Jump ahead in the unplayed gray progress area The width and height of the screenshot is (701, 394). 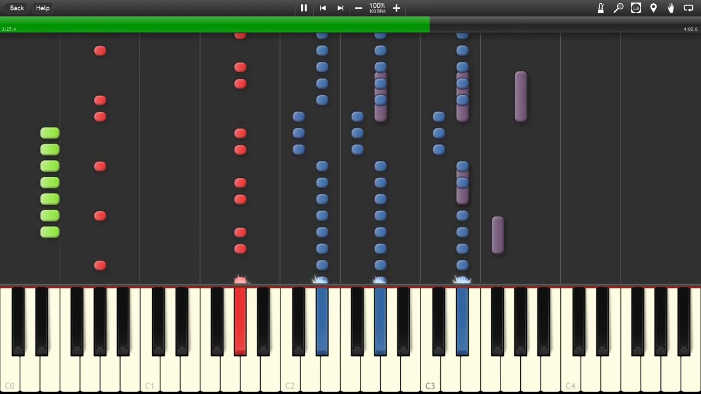(565, 25)
